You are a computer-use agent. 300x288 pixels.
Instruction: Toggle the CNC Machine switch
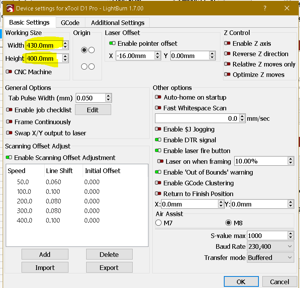pos(9,72)
